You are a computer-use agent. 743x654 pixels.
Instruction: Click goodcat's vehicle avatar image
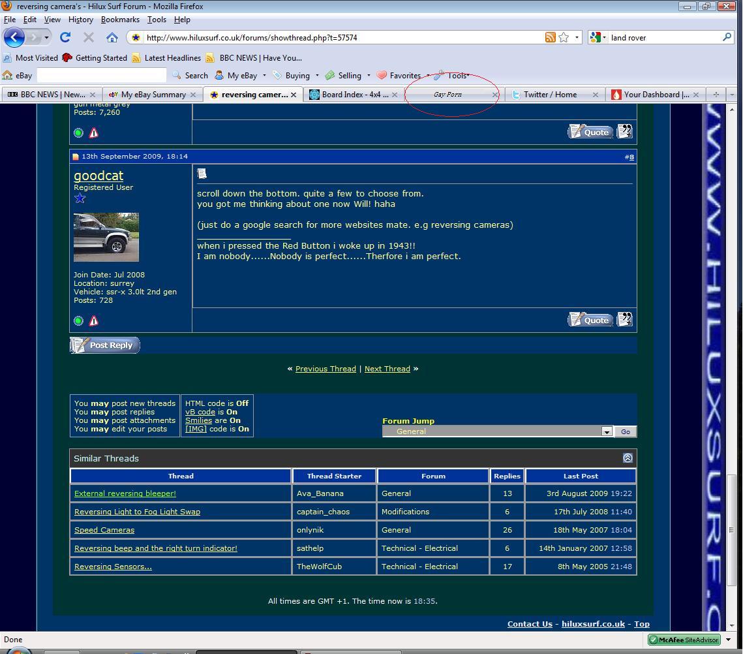coord(106,237)
